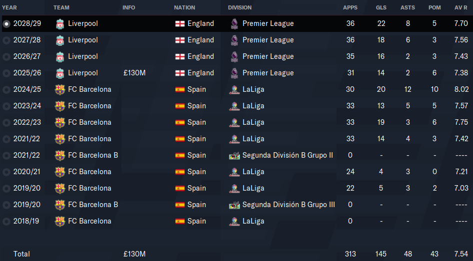This screenshot has width=473, height=261.
Task: Click the Segunda División B Grupo III logo
Action: point(234,205)
